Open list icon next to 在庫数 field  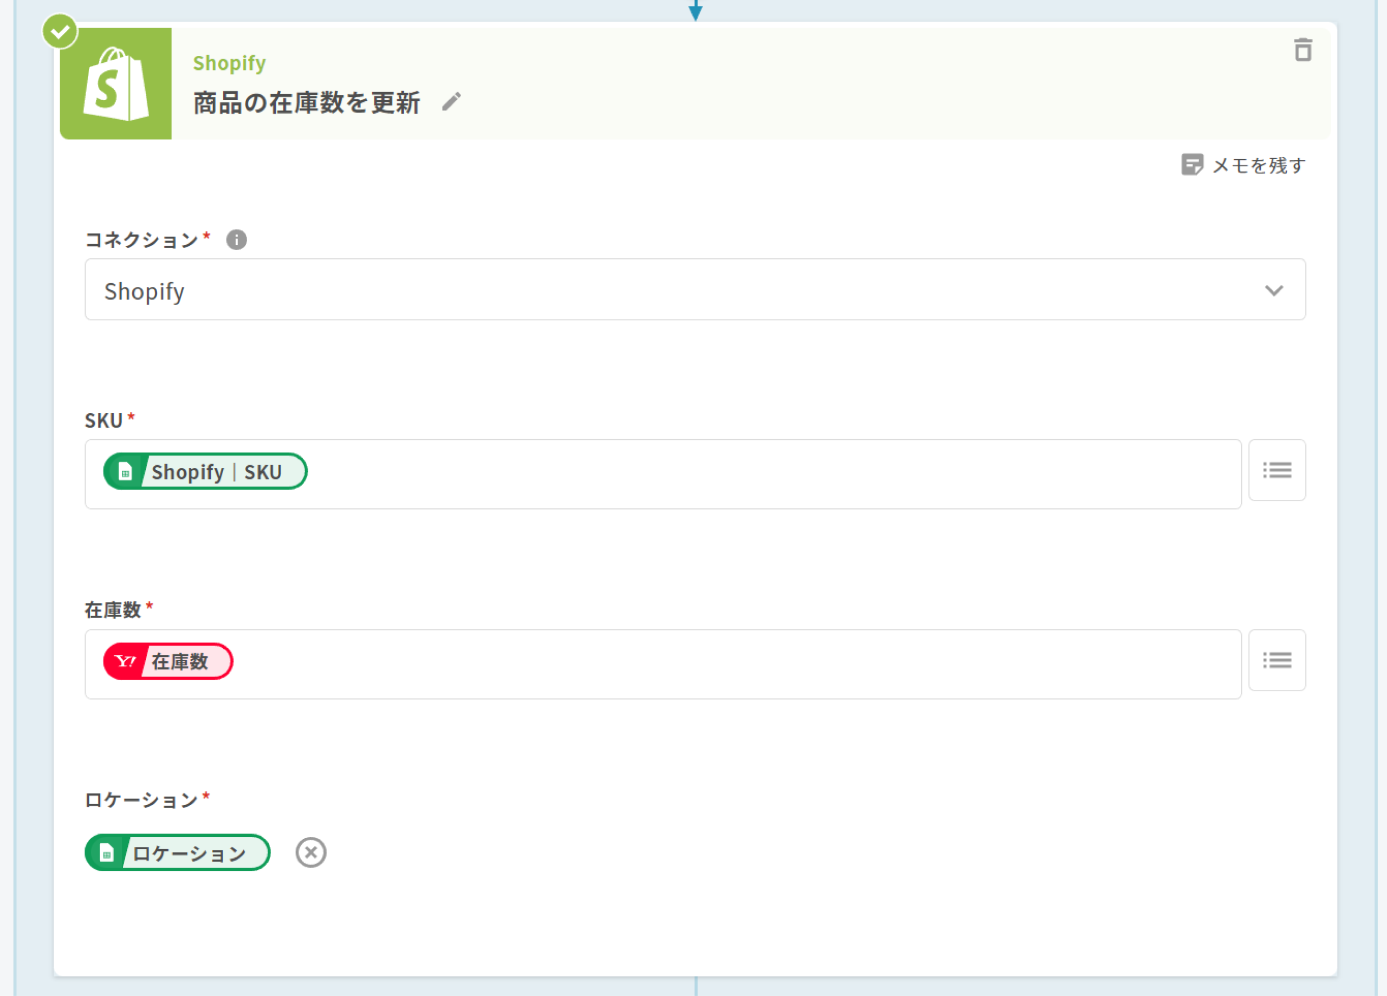coord(1277,660)
